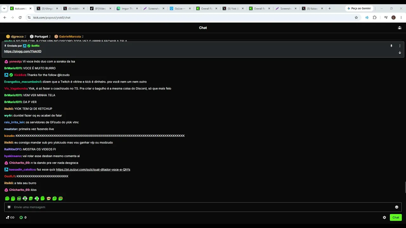406x228 pixels.
Task: Click the green verified badge beside KickBot
Action: coord(11,75)
